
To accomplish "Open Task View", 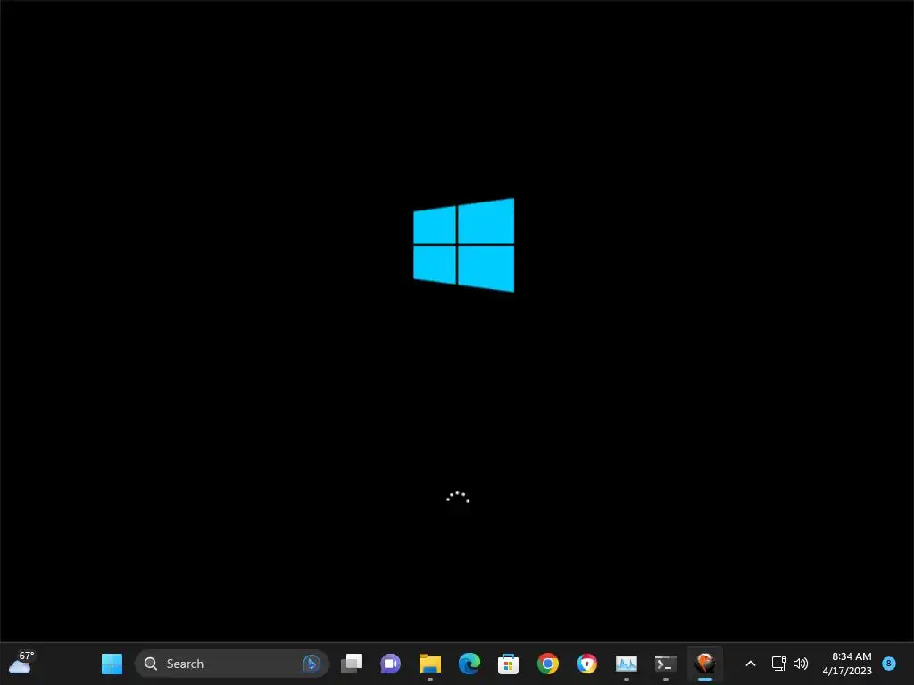I will coord(352,664).
